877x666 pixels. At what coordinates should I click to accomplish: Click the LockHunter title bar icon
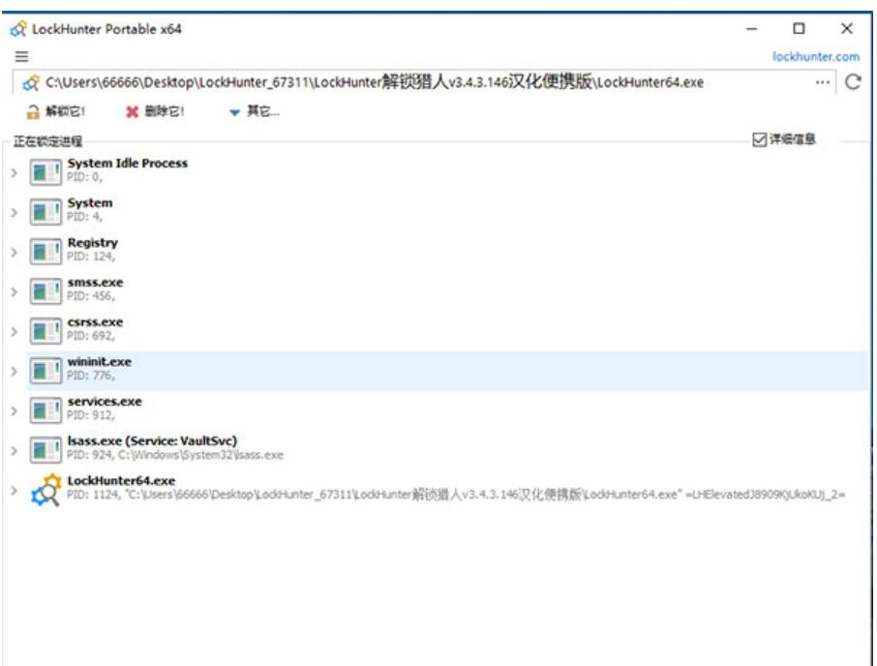coord(18,28)
